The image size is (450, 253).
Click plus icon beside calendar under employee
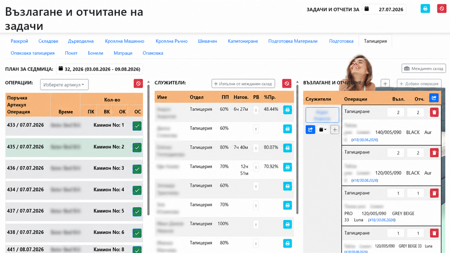335,130
